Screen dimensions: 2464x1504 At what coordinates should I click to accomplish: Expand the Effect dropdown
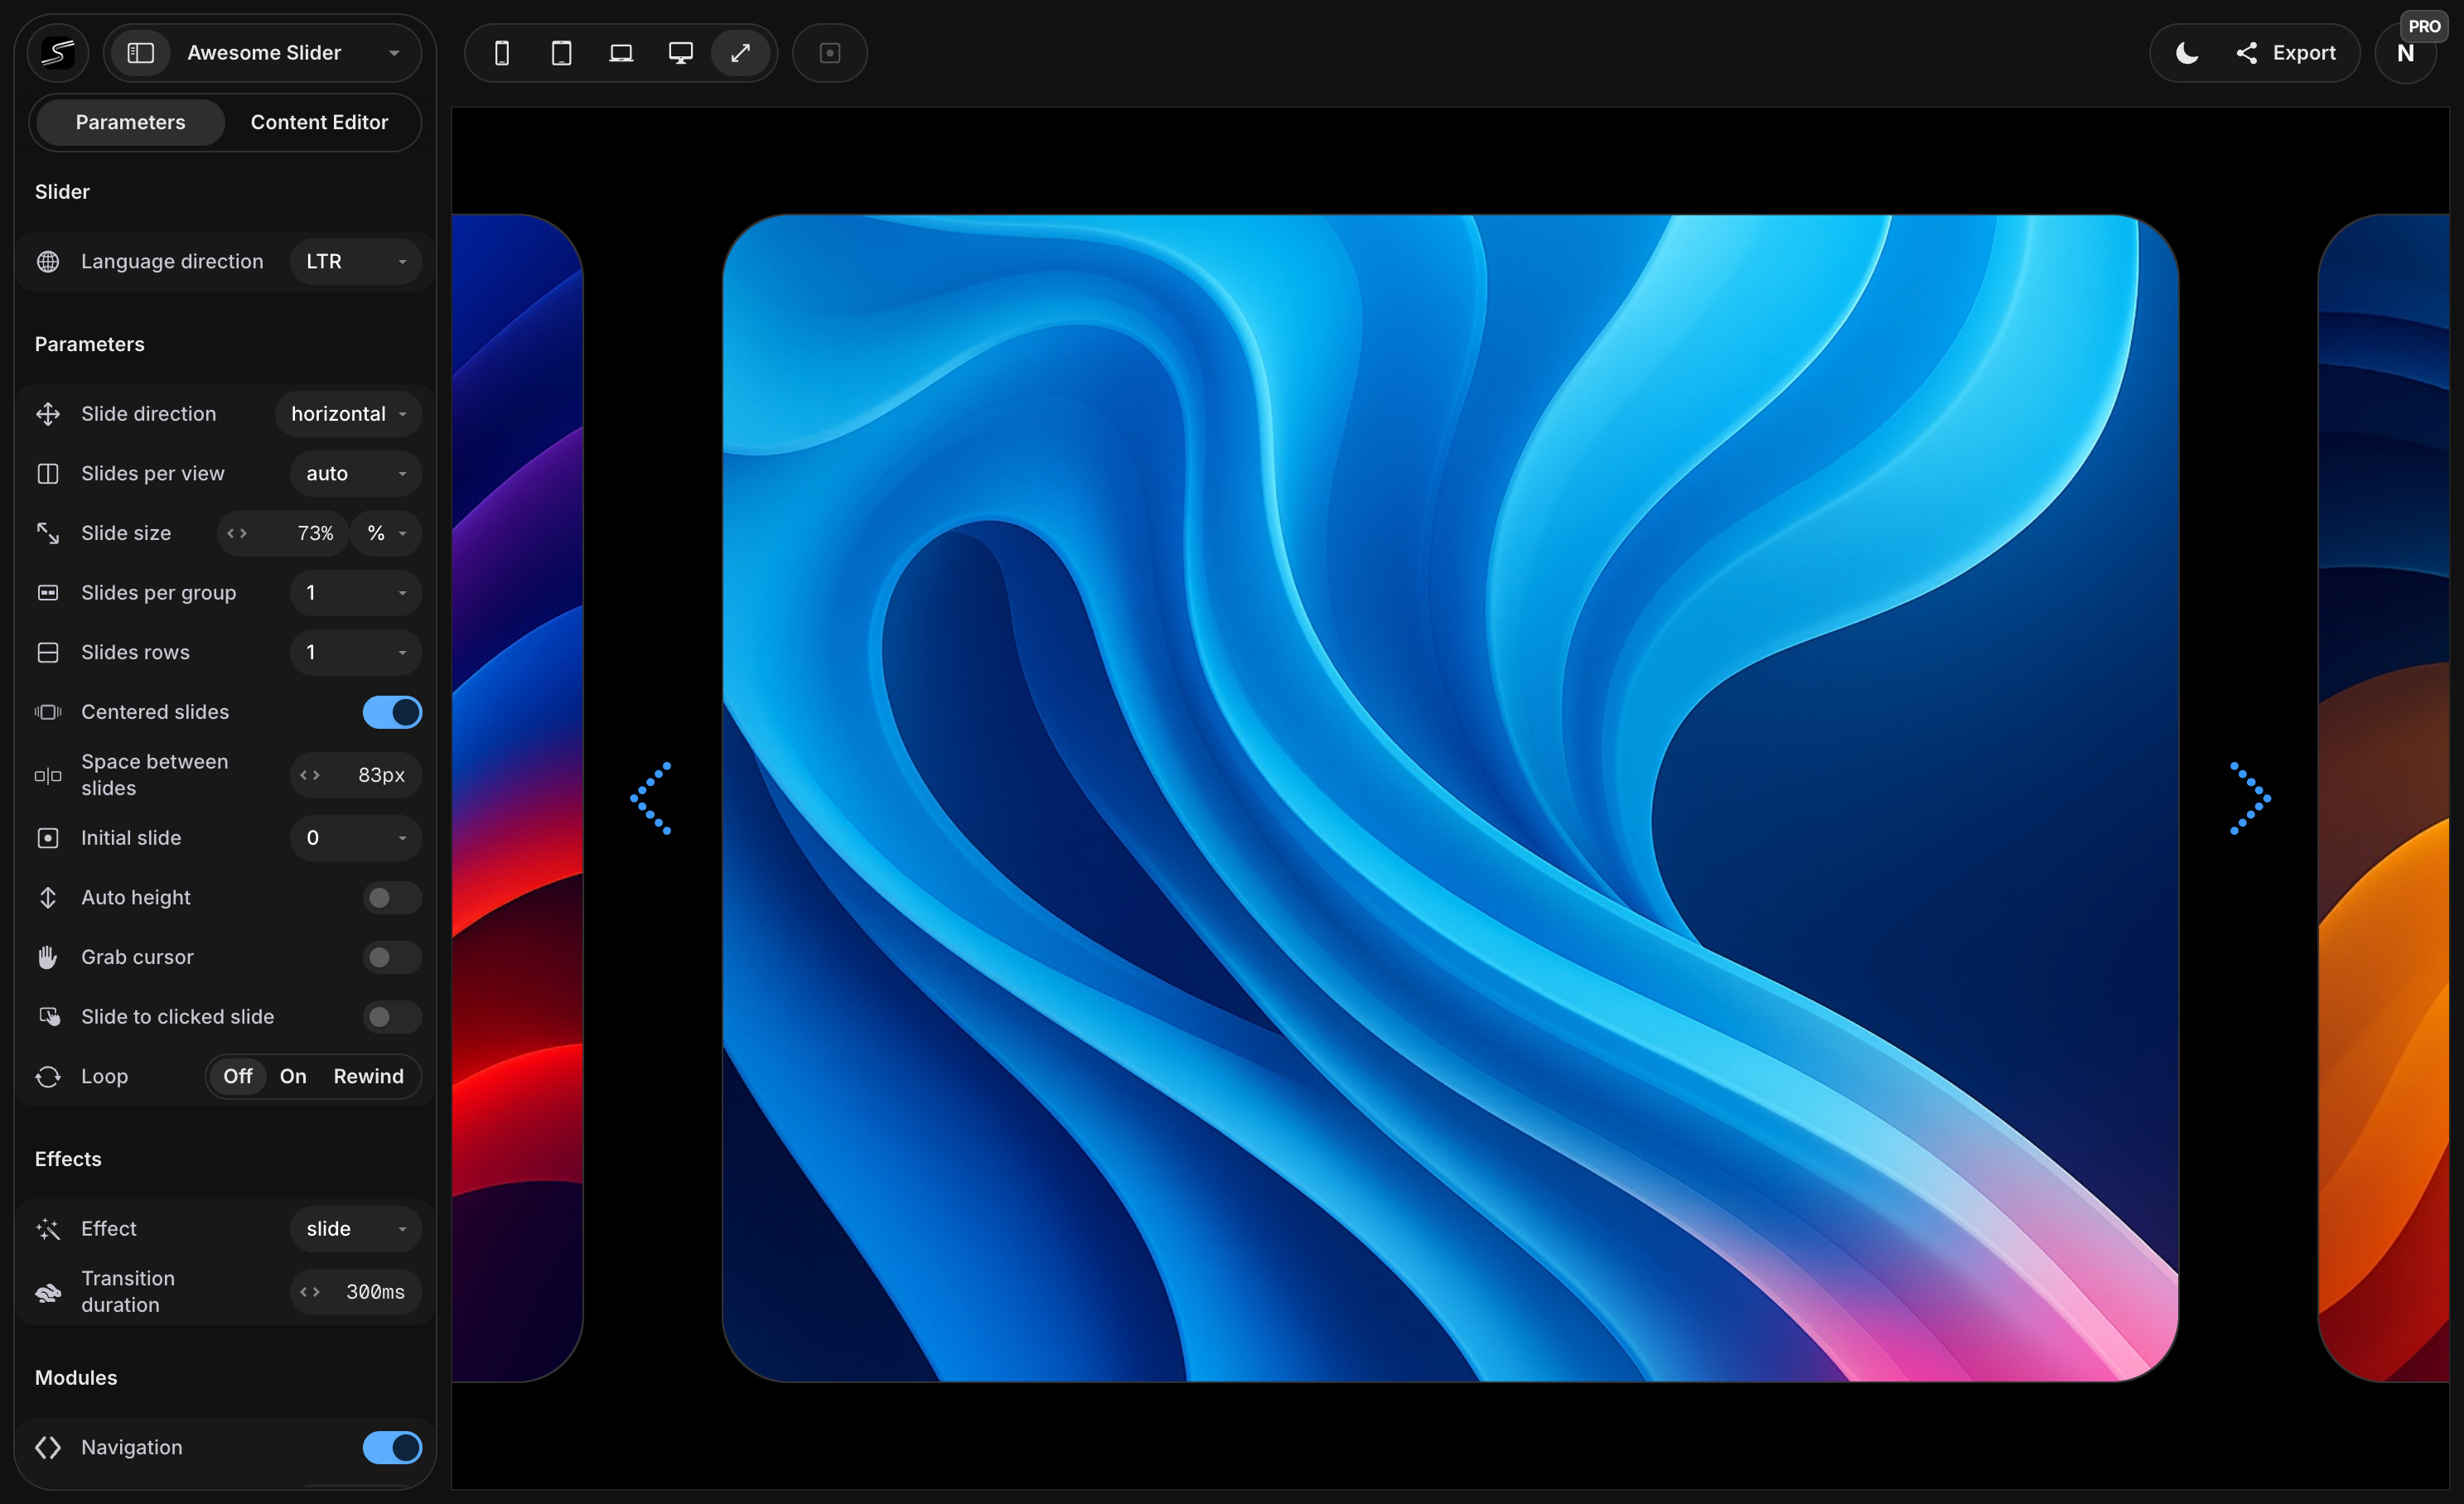pyautogui.click(x=355, y=1228)
